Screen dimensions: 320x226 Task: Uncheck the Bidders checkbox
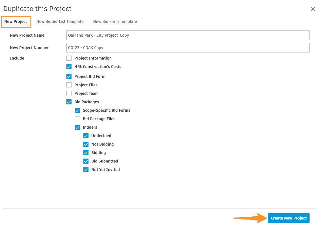coord(77,128)
